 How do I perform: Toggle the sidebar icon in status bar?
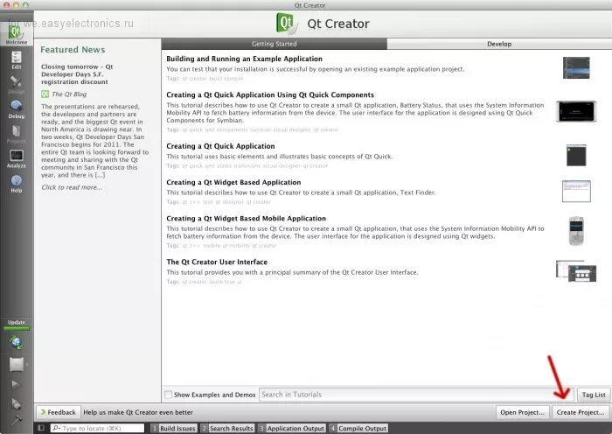pos(41,428)
